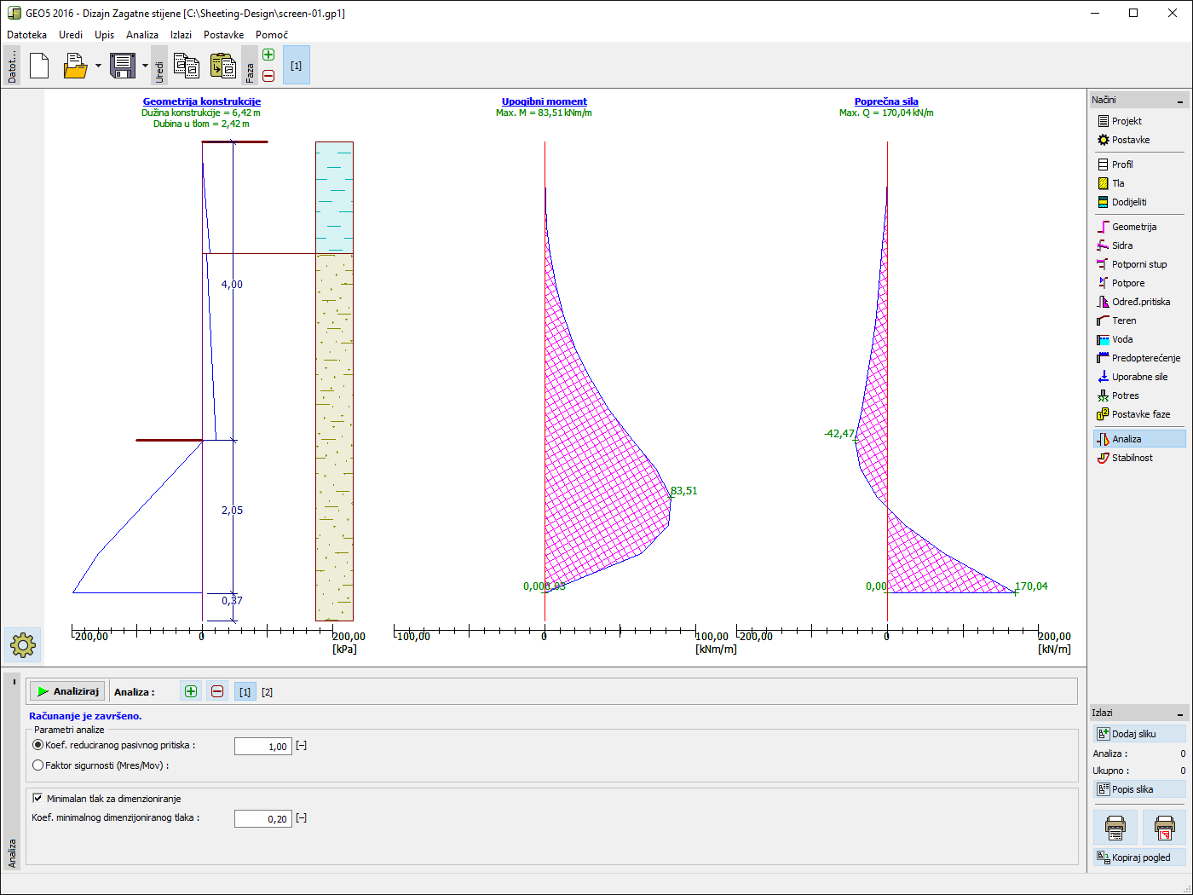This screenshot has width=1193, height=895.
Task: Click the red remove-analysis minus icon
Action: [x=217, y=691]
